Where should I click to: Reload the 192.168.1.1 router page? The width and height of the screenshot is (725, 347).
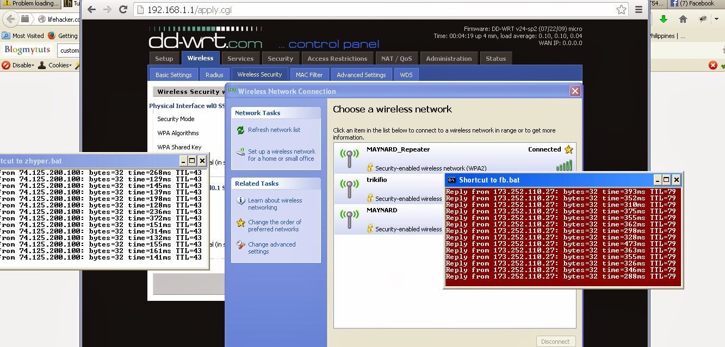tap(123, 10)
